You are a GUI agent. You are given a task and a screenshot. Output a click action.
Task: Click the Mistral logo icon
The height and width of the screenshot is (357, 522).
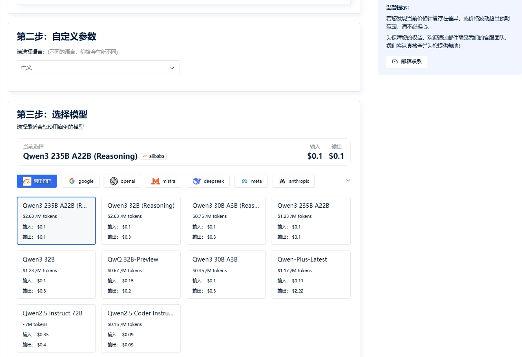click(x=155, y=181)
